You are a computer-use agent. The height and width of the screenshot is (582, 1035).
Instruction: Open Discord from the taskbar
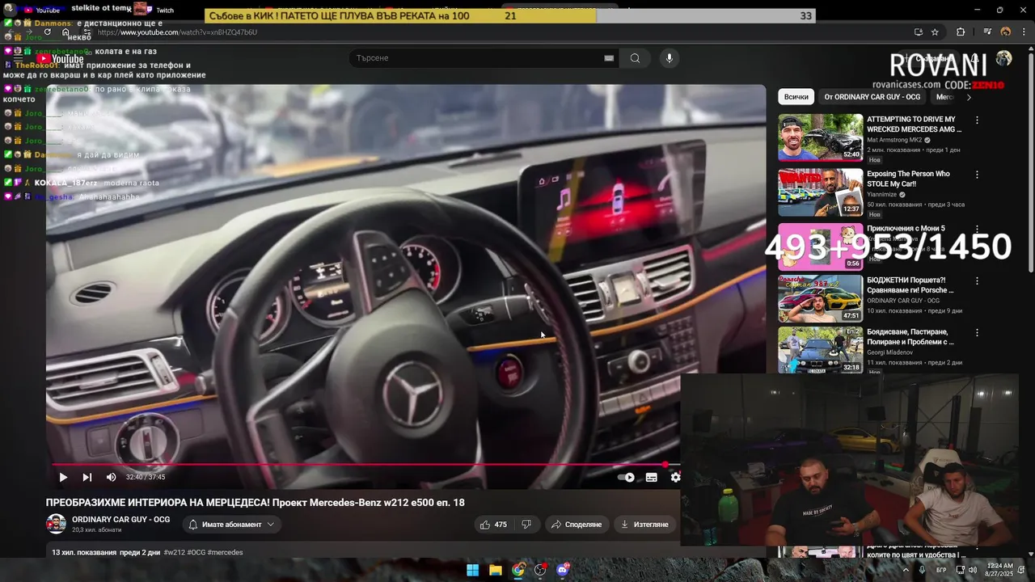[x=563, y=570]
